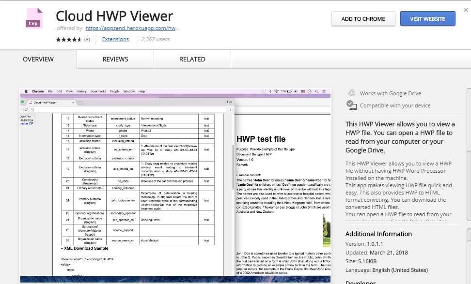Click the Apple menu icon in the screenshot
This screenshot has width=471, height=284.
coord(26,91)
